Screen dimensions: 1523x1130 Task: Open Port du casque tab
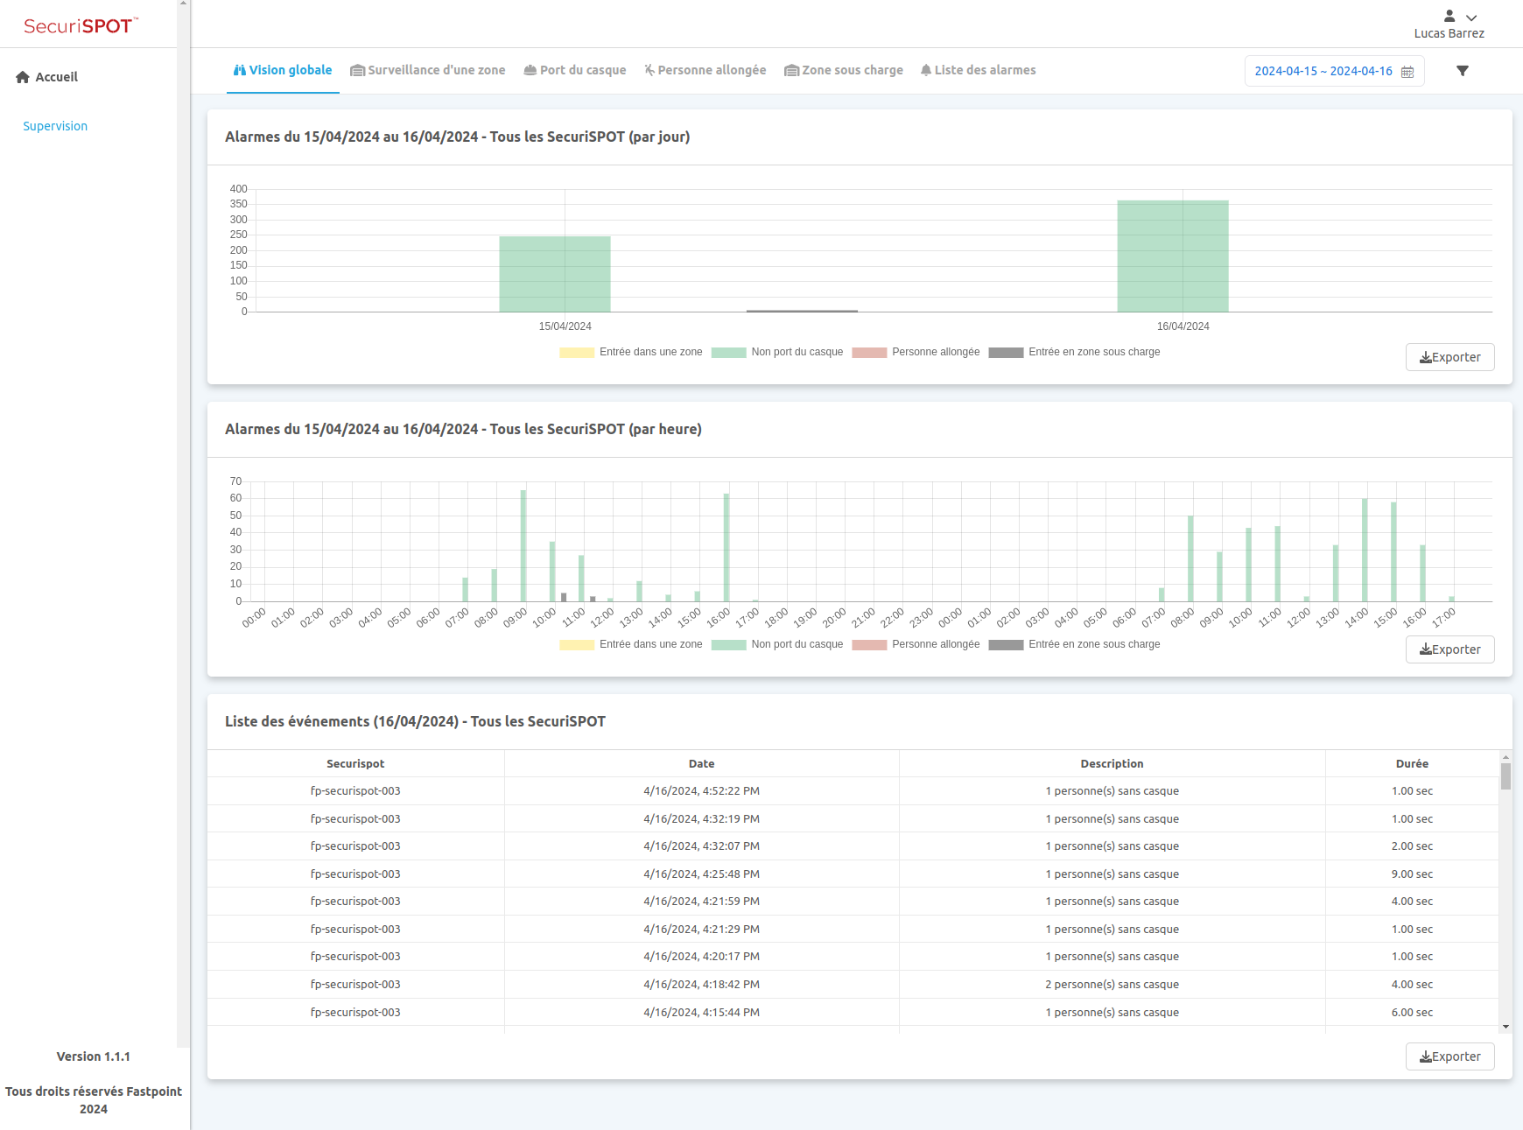575,70
